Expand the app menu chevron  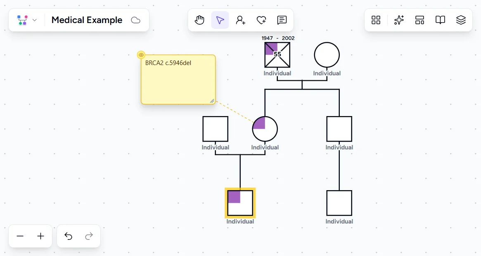pyautogui.click(x=35, y=20)
